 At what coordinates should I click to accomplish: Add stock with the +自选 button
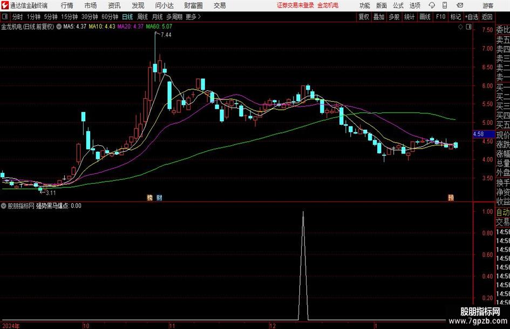click(x=471, y=17)
